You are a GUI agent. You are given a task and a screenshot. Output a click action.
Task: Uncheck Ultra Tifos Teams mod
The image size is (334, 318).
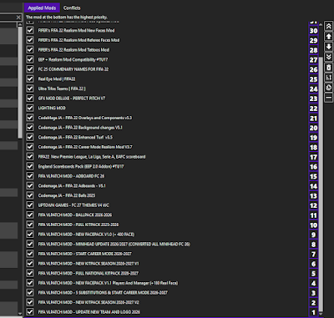click(30, 88)
